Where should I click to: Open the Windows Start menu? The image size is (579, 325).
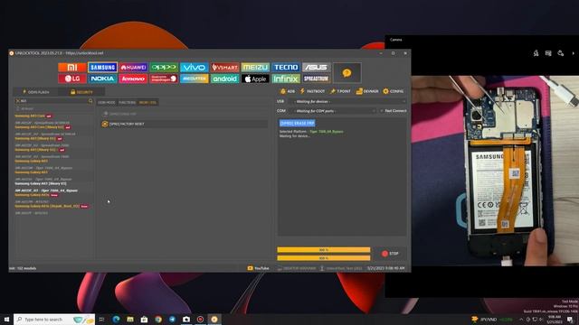coord(6,319)
